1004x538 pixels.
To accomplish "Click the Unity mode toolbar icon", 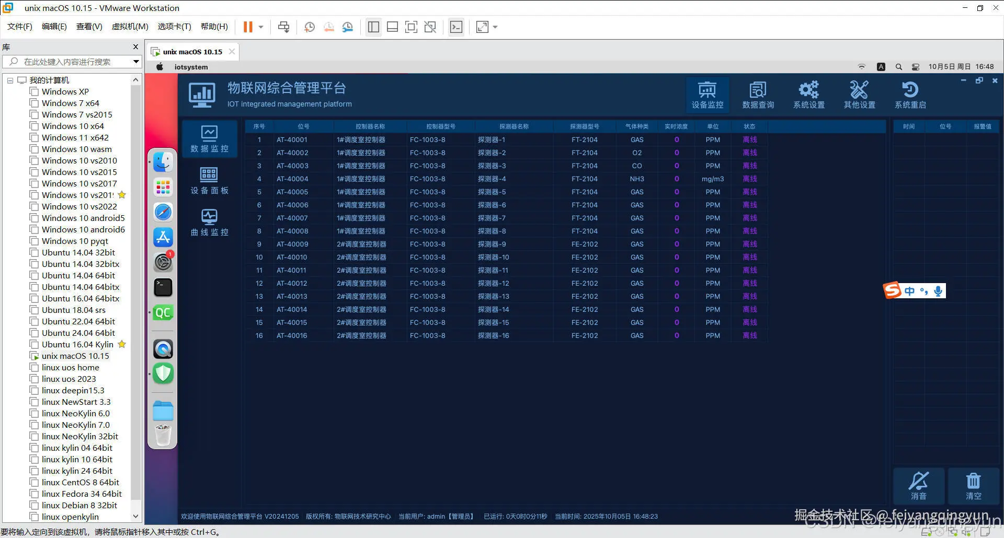I will [x=430, y=27].
